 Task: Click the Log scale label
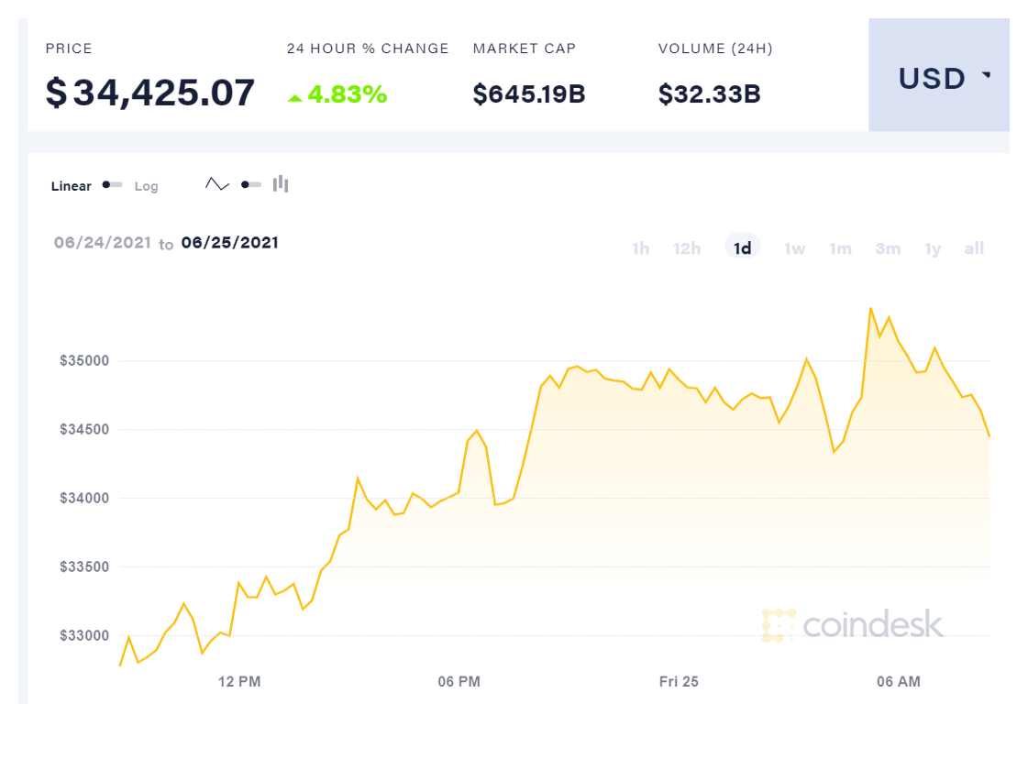click(x=146, y=186)
